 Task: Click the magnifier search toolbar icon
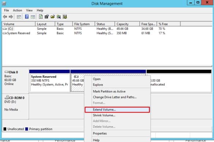click(59, 17)
